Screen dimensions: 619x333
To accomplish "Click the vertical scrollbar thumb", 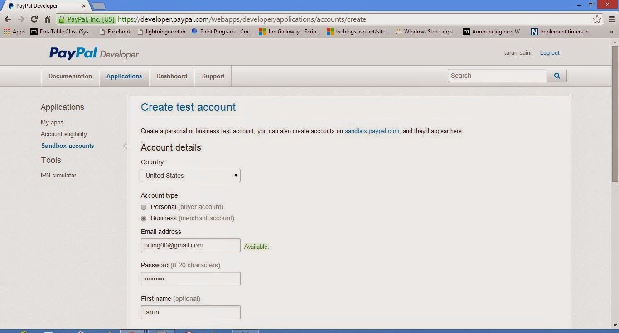I will point(615,114).
